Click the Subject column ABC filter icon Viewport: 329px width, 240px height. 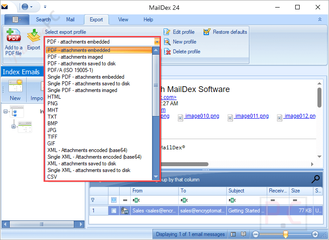click(232, 200)
